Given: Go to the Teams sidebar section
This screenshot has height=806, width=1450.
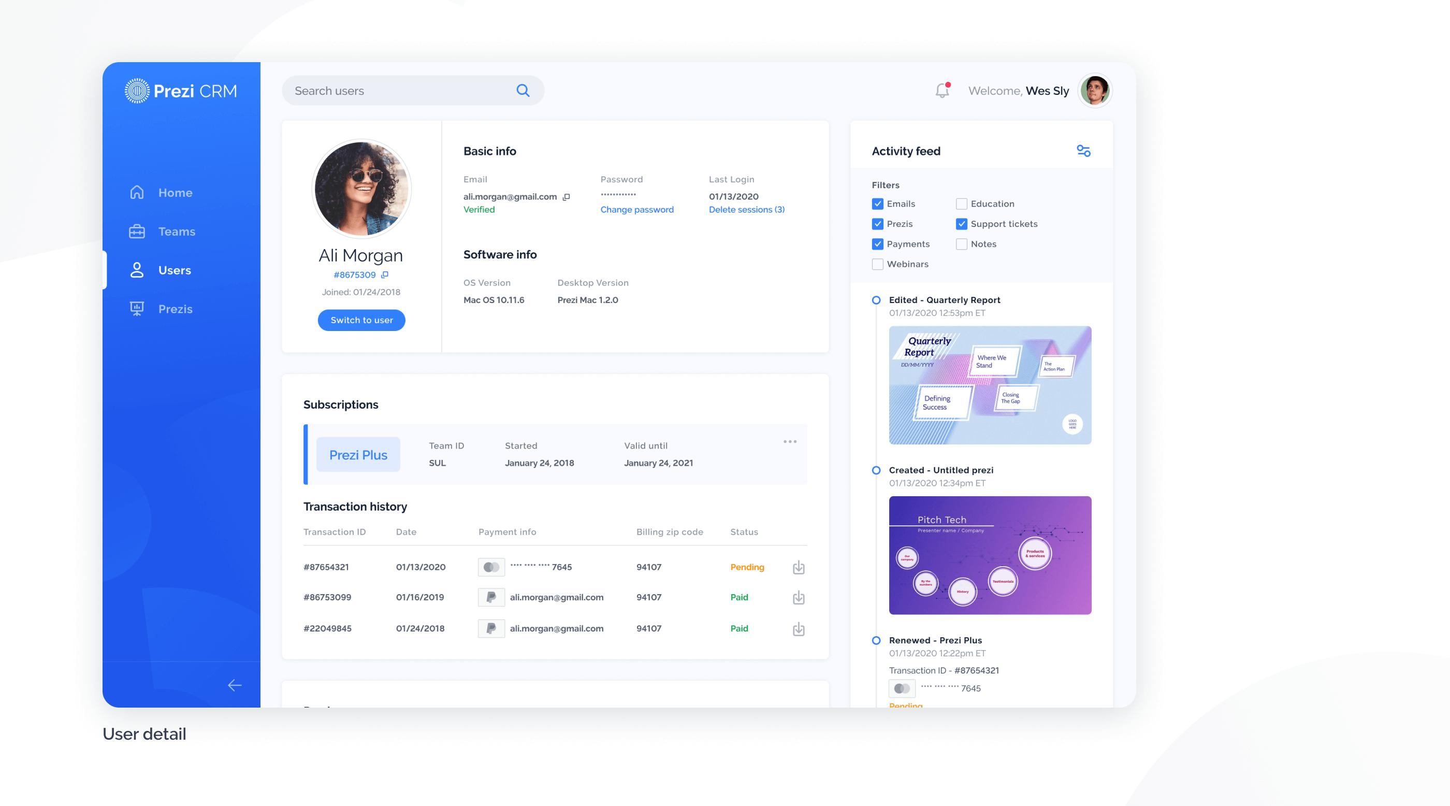Looking at the screenshot, I should 176,232.
